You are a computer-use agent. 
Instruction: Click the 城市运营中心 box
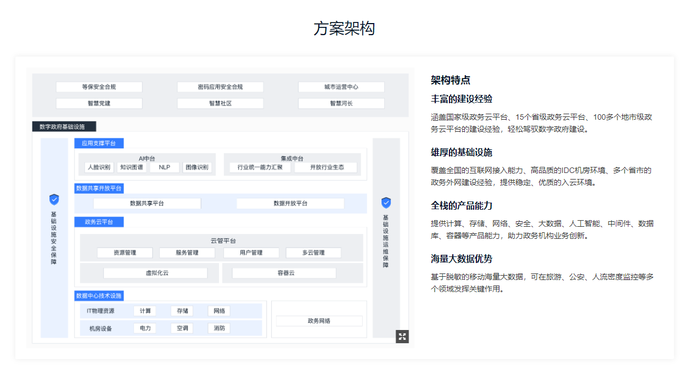click(x=341, y=87)
